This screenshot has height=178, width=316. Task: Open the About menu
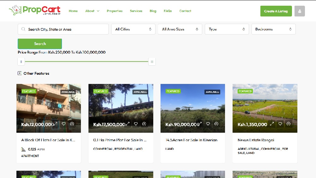pyautogui.click(x=92, y=11)
